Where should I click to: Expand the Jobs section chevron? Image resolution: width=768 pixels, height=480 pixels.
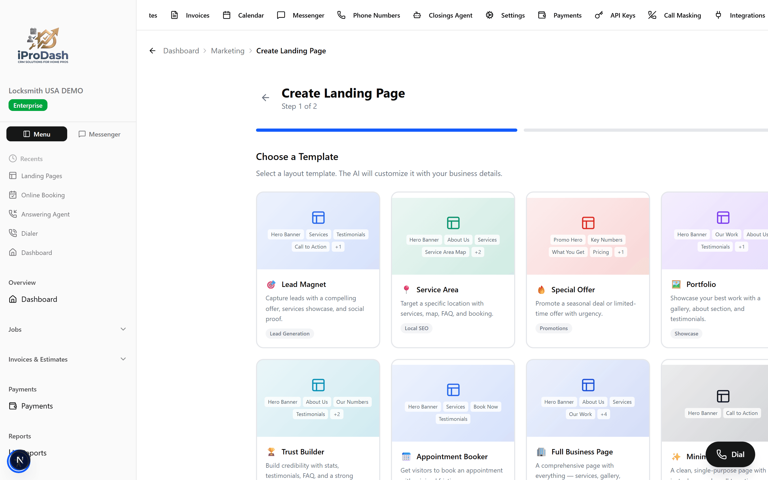[x=123, y=329]
